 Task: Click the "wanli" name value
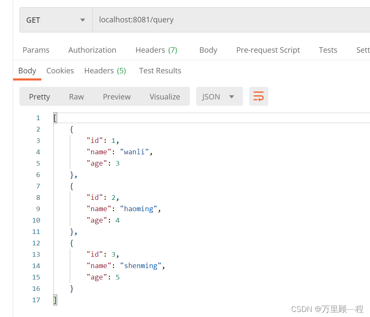135,152
